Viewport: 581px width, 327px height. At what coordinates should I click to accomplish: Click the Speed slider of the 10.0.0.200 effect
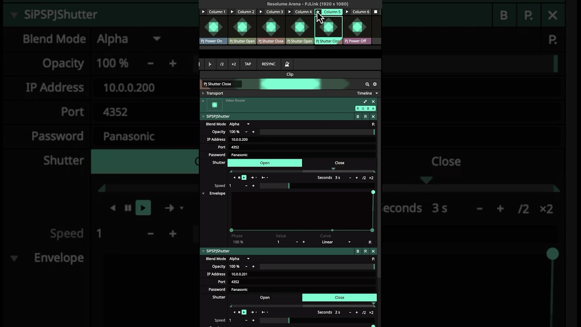[317, 186]
